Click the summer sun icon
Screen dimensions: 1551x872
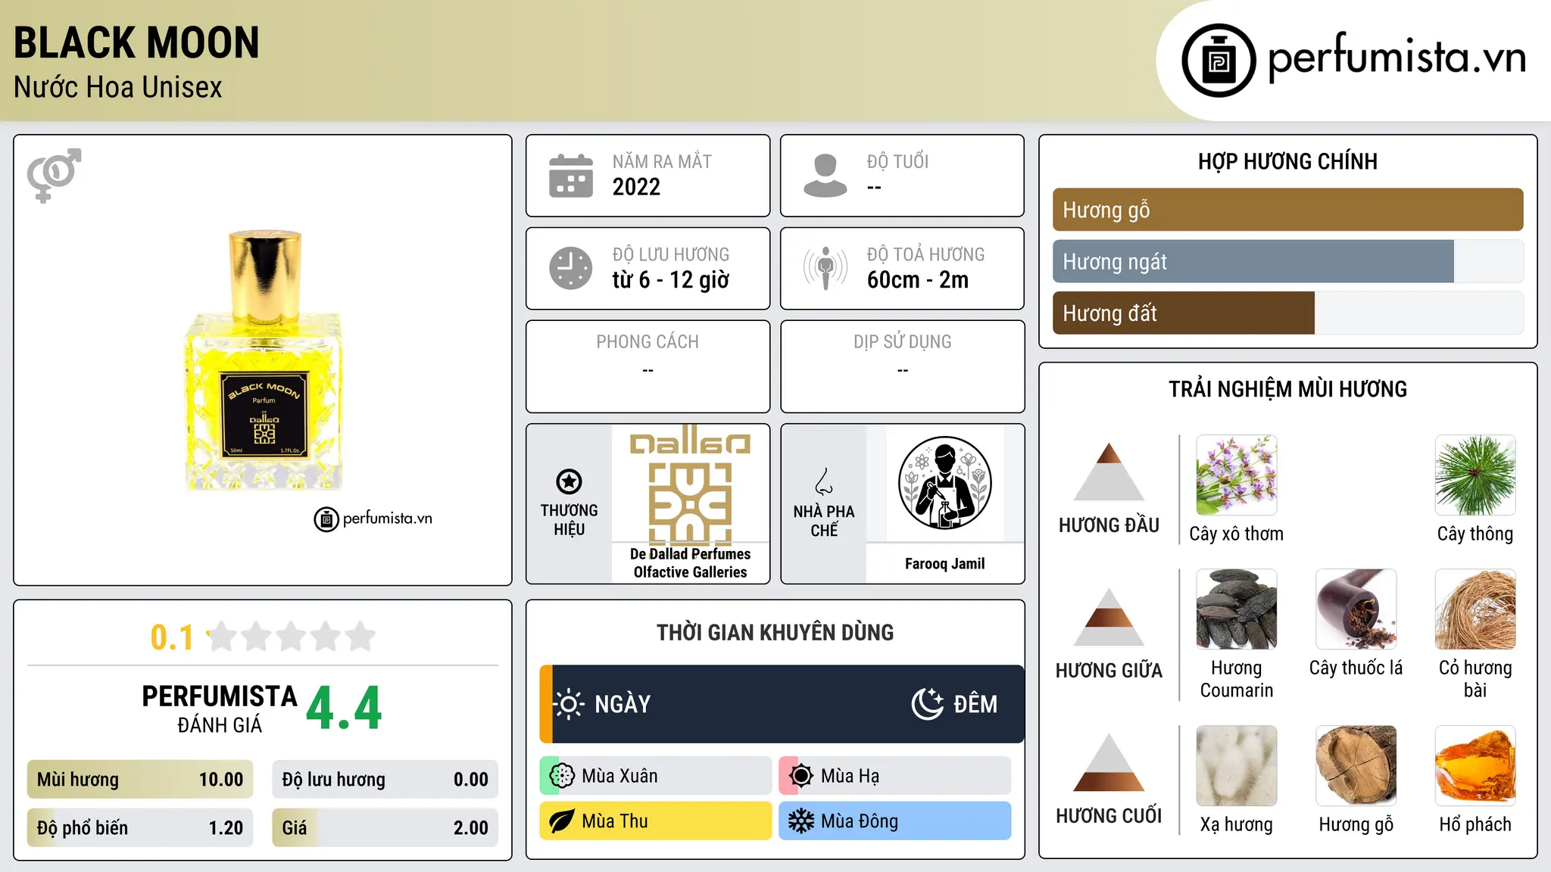click(x=801, y=776)
